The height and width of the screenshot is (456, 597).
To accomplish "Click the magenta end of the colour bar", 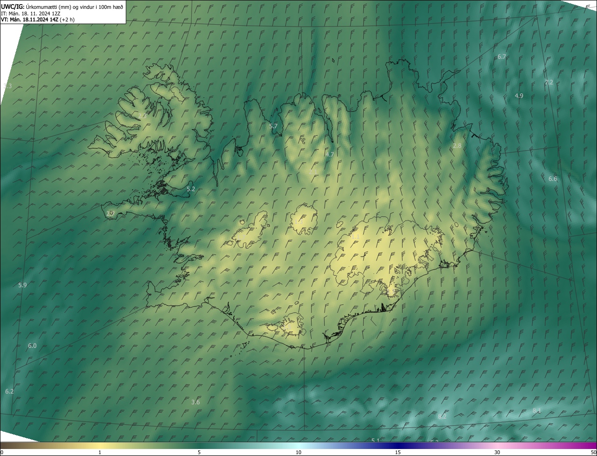I will [588, 445].
